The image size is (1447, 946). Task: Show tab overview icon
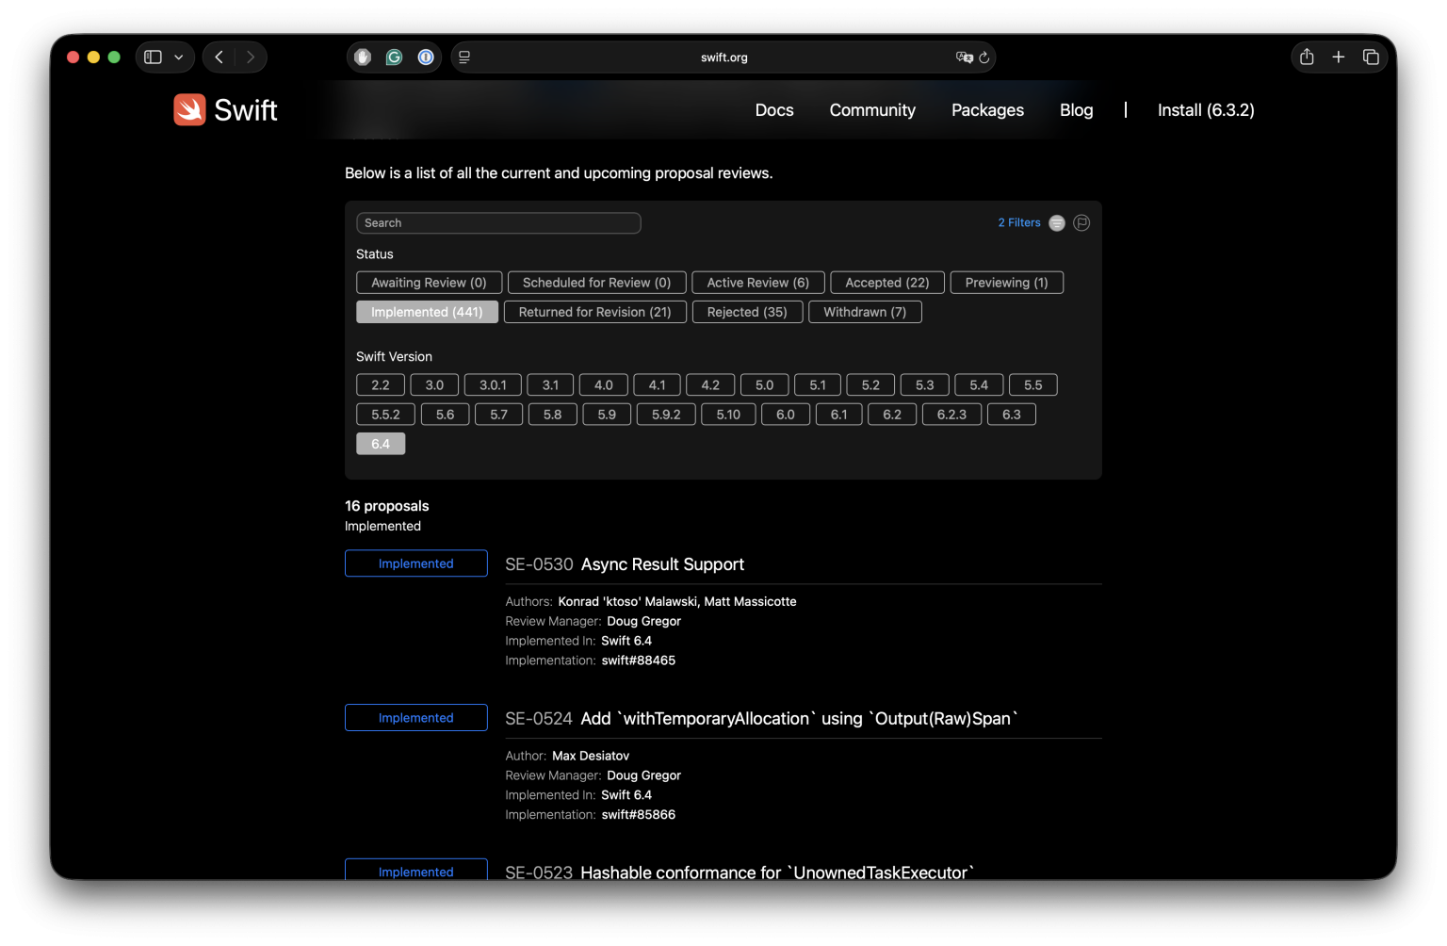(x=1371, y=57)
